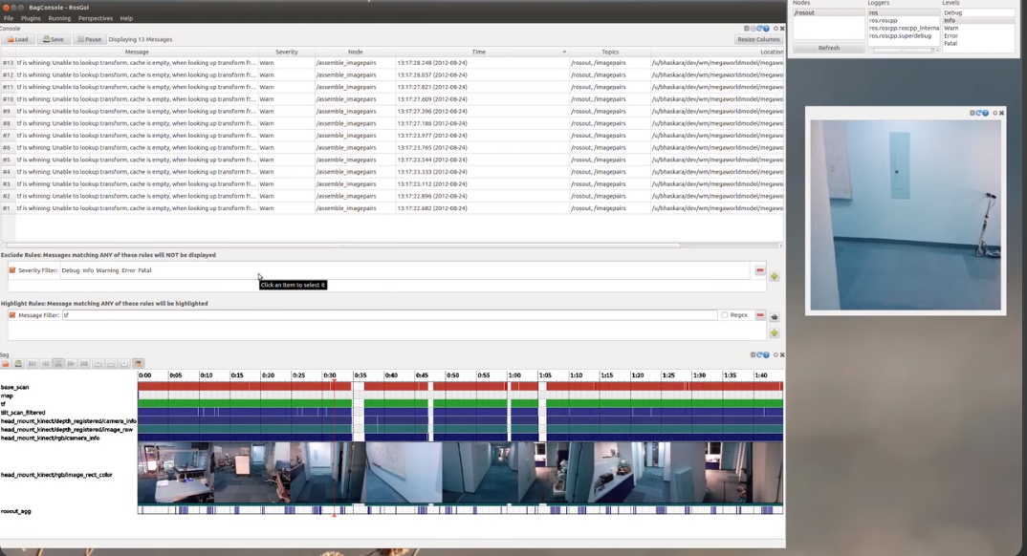Screen dimensions: 1027x556
Task: Open the Help menu
Action: pos(126,18)
